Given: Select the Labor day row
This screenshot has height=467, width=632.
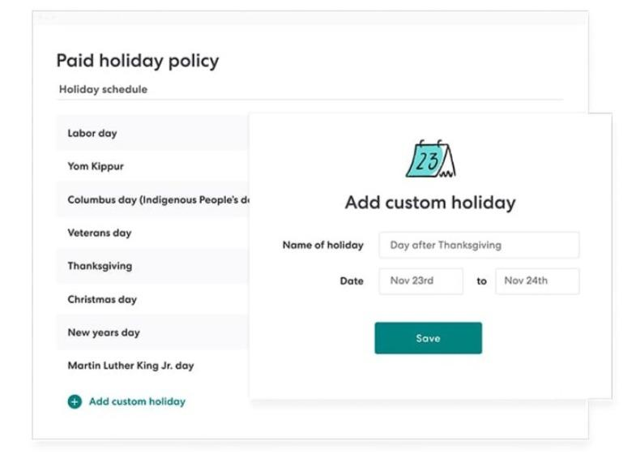Looking at the screenshot, I should [153, 133].
